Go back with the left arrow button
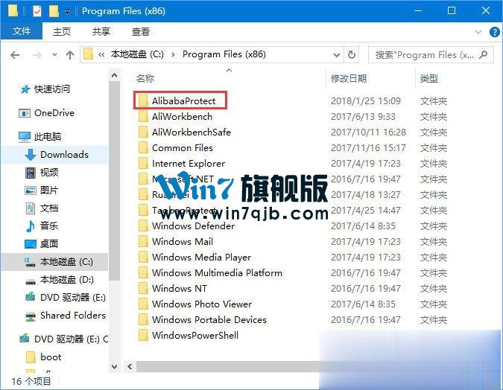 pos(15,55)
